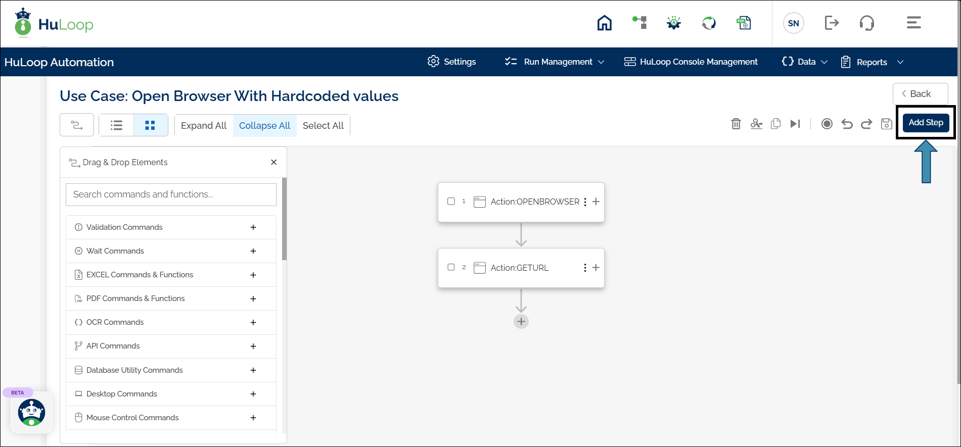Click the search commands and functions field
This screenshot has width=961, height=447.
coord(171,194)
